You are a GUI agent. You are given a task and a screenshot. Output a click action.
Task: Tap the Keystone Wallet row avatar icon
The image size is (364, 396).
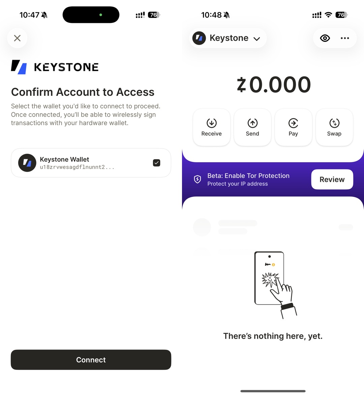click(x=27, y=163)
